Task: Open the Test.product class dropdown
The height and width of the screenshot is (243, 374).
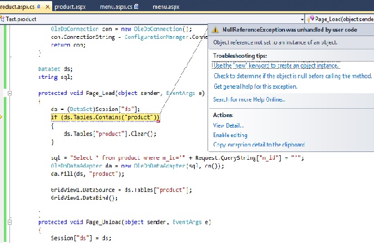Action: pos(302,19)
